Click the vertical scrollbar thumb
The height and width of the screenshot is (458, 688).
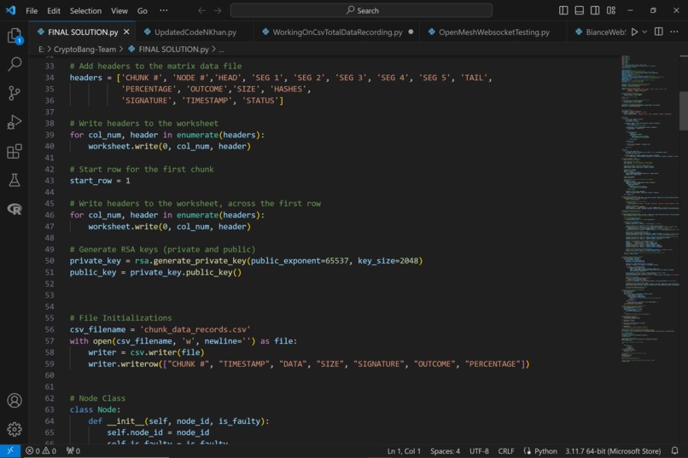[684, 111]
